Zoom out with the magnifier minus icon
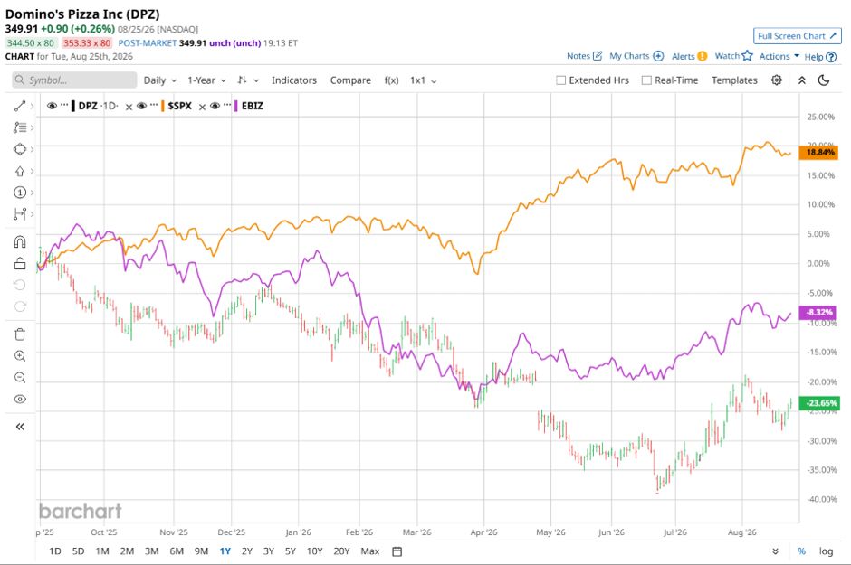The height and width of the screenshot is (565, 851). coord(20,378)
